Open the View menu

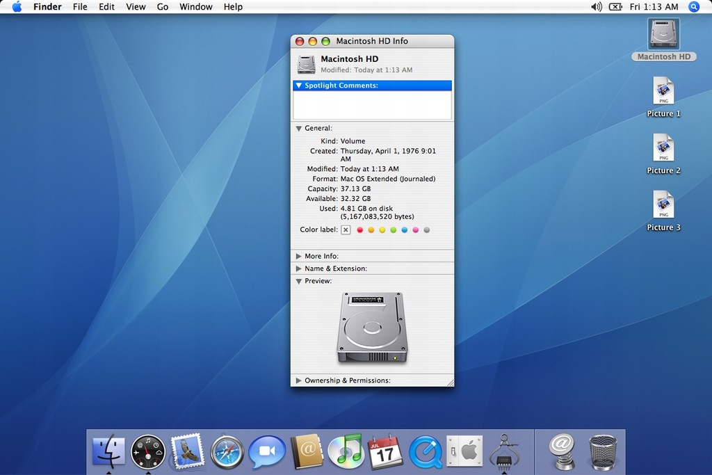pyautogui.click(x=136, y=7)
